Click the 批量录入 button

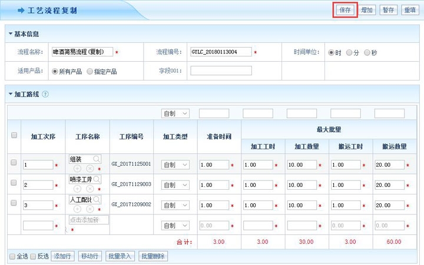[x=120, y=256]
